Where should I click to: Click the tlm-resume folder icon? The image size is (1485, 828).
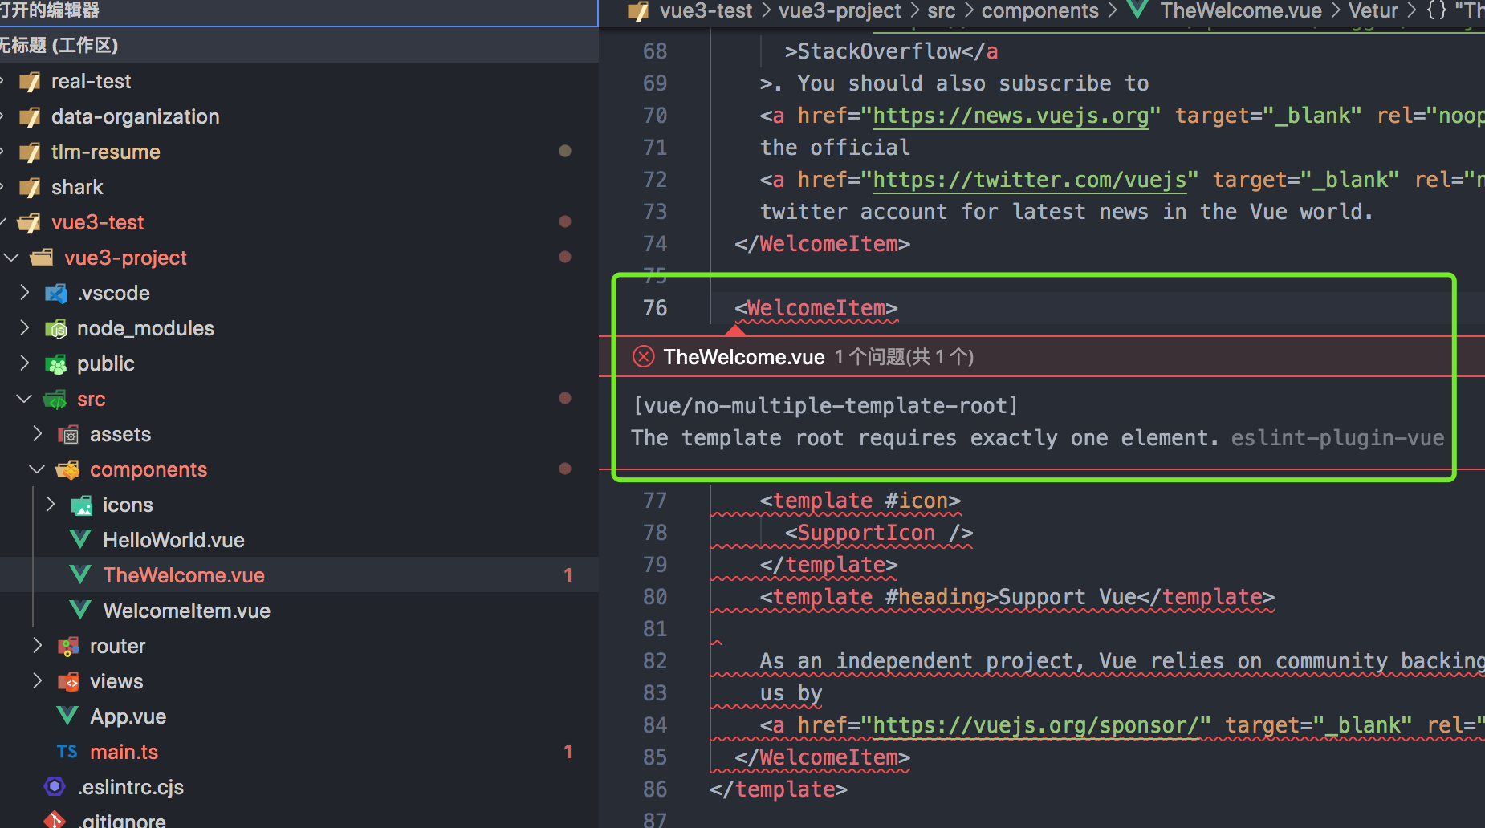pos(30,152)
